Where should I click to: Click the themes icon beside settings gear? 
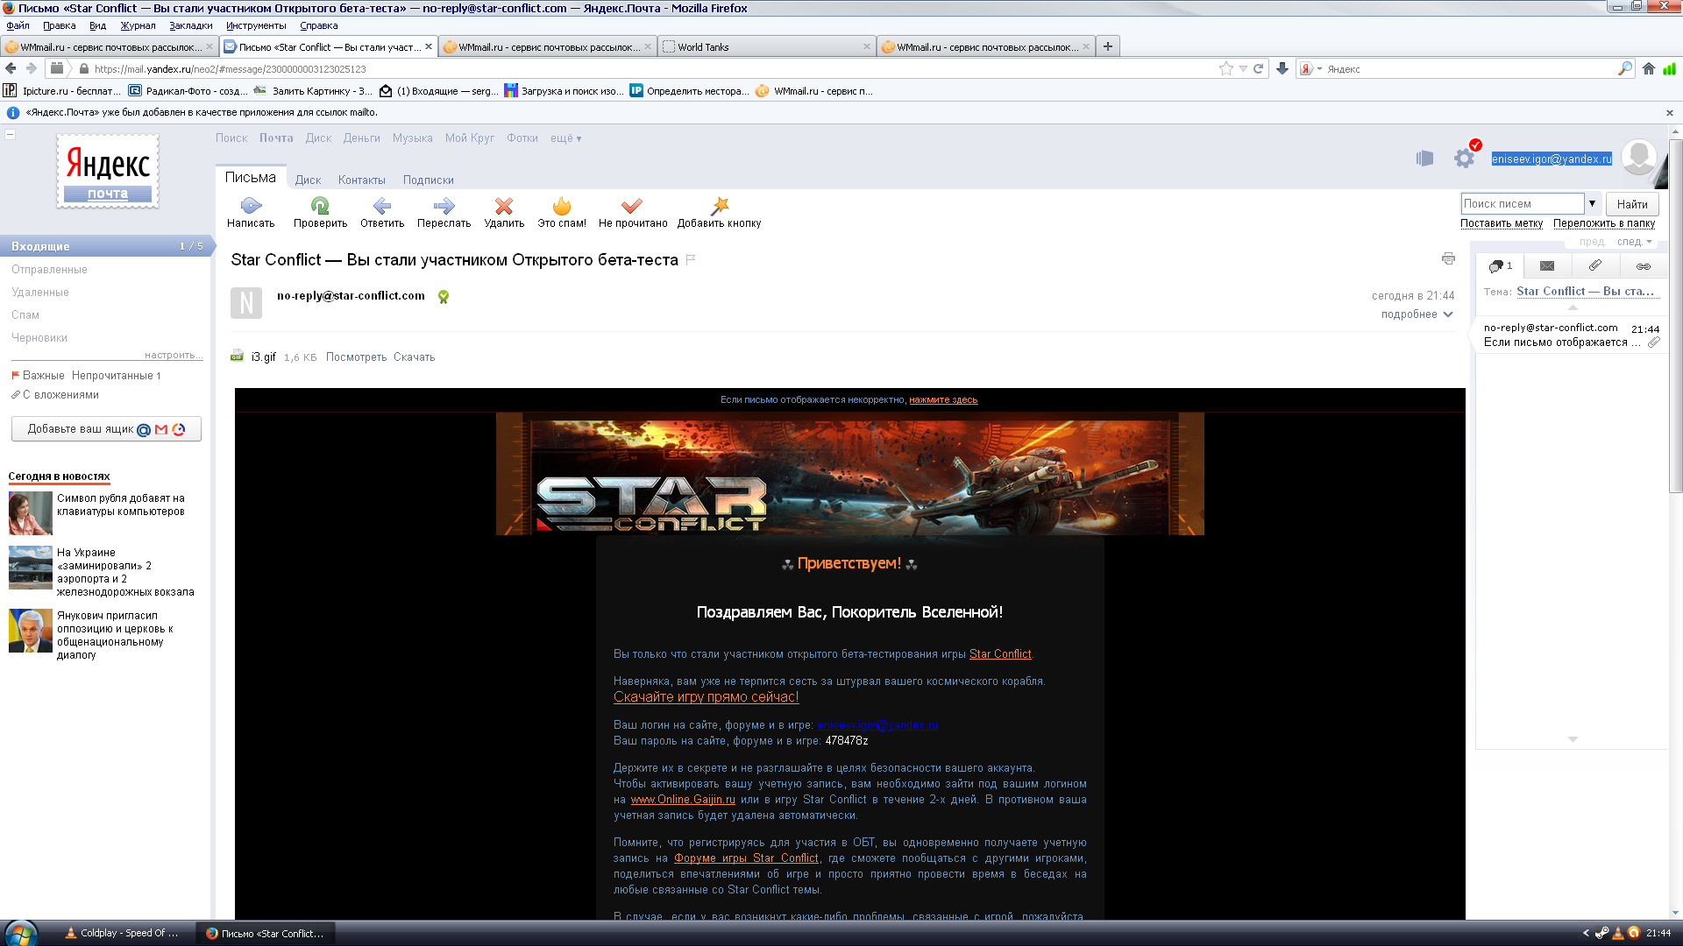[1424, 159]
